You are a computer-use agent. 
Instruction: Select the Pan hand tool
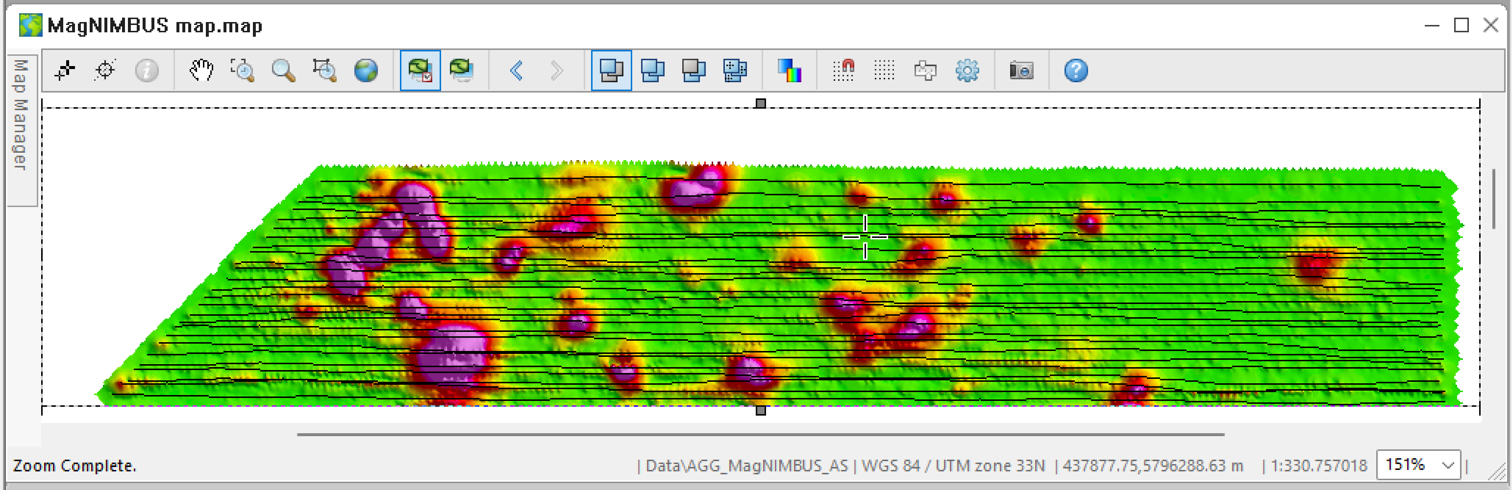tap(201, 70)
